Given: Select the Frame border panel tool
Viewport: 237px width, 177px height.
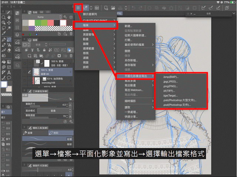Looking at the screenshot, I should point(9,67).
